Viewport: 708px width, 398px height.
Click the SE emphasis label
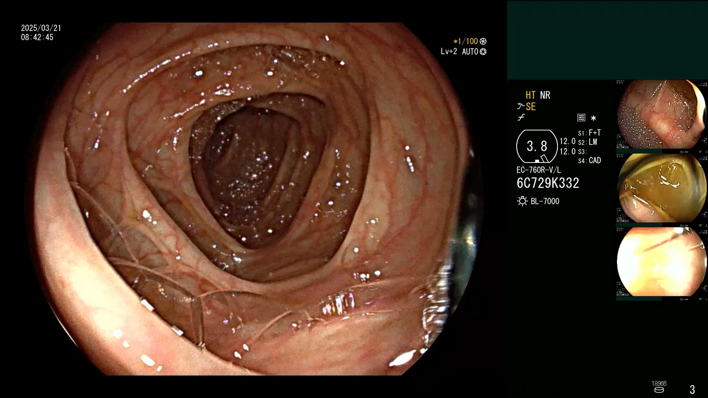(x=531, y=107)
